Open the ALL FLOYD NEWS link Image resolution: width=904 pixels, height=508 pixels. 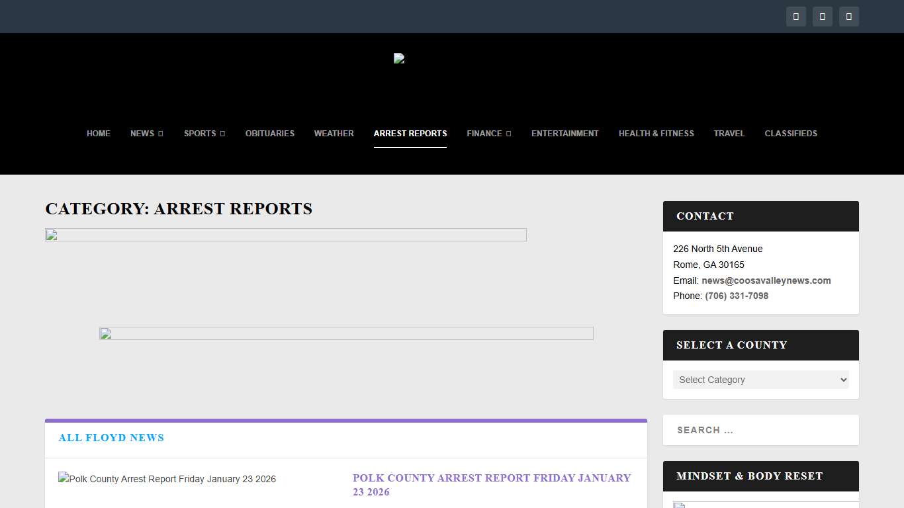click(111, 437)
